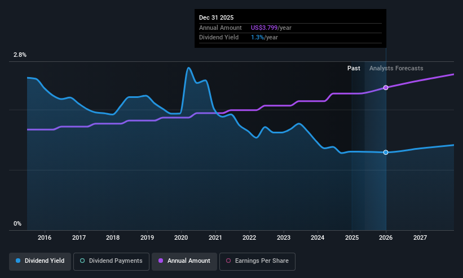
Task: Click the 2022 x-axis label
Action: tap(249, 237)
